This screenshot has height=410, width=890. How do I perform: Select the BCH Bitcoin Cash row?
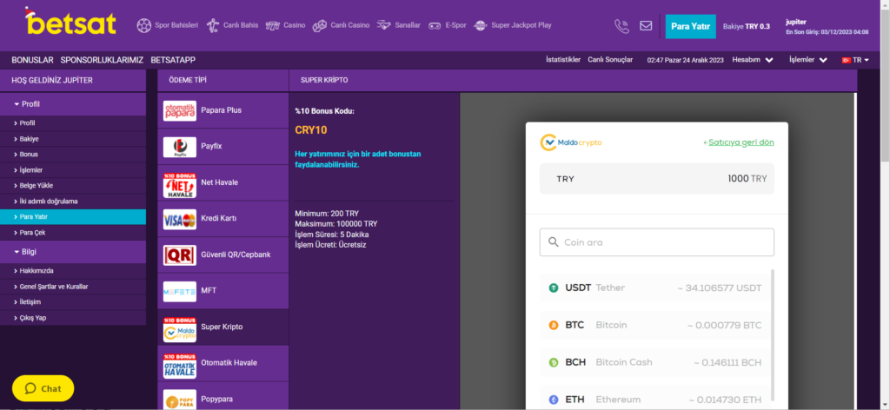pos(655,362)
